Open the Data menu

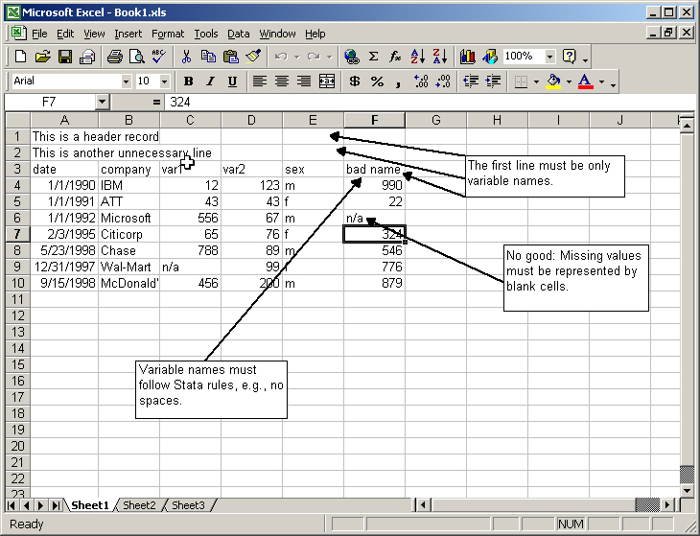(239, 34)
